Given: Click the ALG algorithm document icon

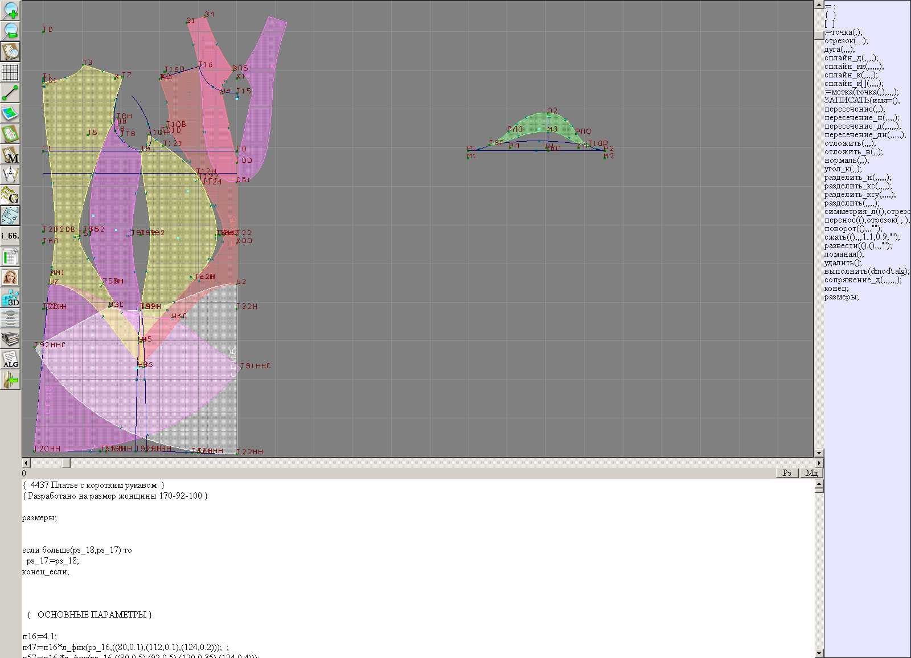Looking at the screenshot, I should click(10, 359).
